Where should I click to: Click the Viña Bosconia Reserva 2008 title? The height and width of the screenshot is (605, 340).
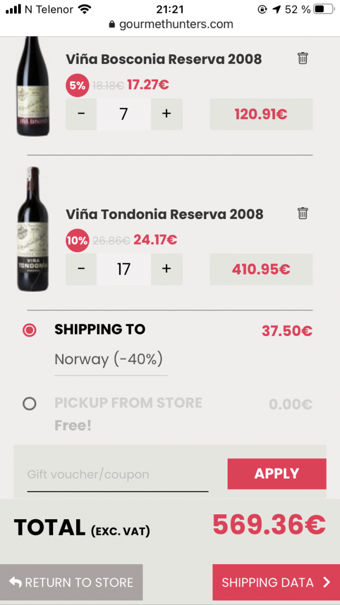164,59
